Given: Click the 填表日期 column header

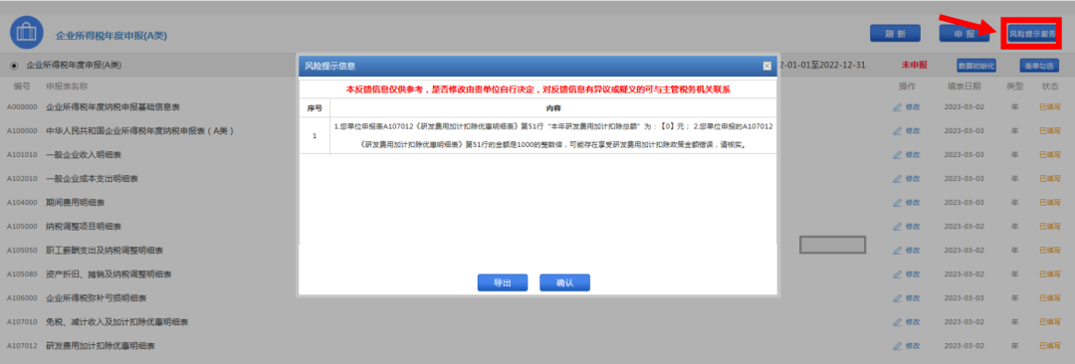Looking at the screenshot, I should [x=964, y=87].
